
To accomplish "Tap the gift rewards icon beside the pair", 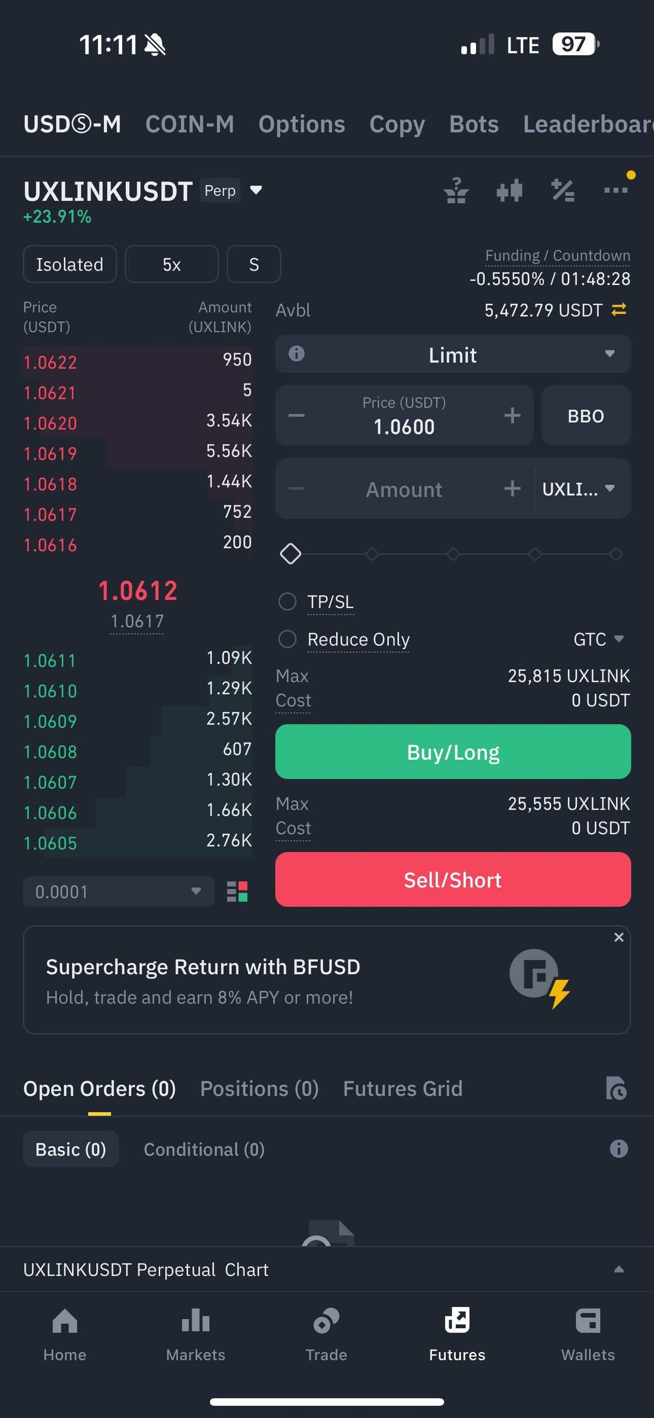I will pyautogui.click(x=456, y=191).
